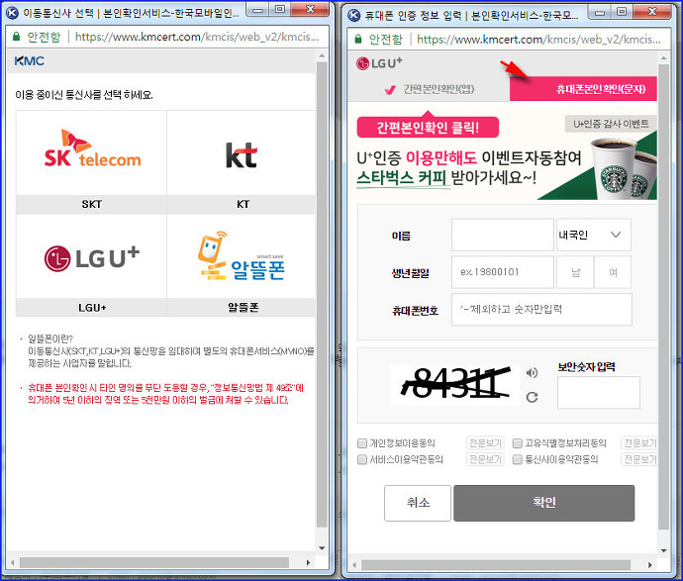Focus the 생년월일 birthdate field
This screenshot has width=683, height=581.
point(502,272)
